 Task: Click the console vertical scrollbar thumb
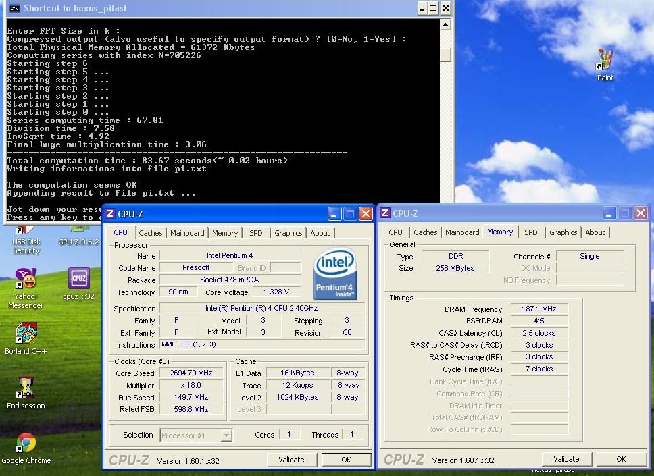445,54
